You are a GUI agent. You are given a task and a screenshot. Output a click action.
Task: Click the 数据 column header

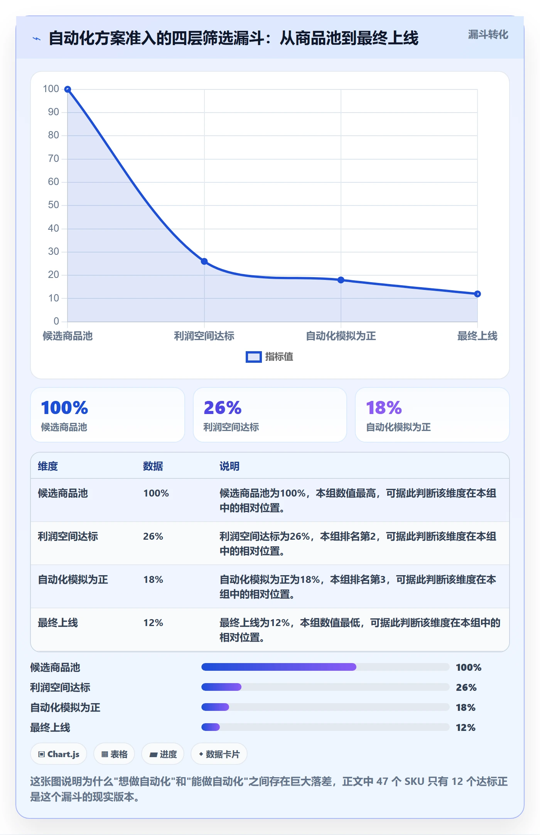point(153,466)
